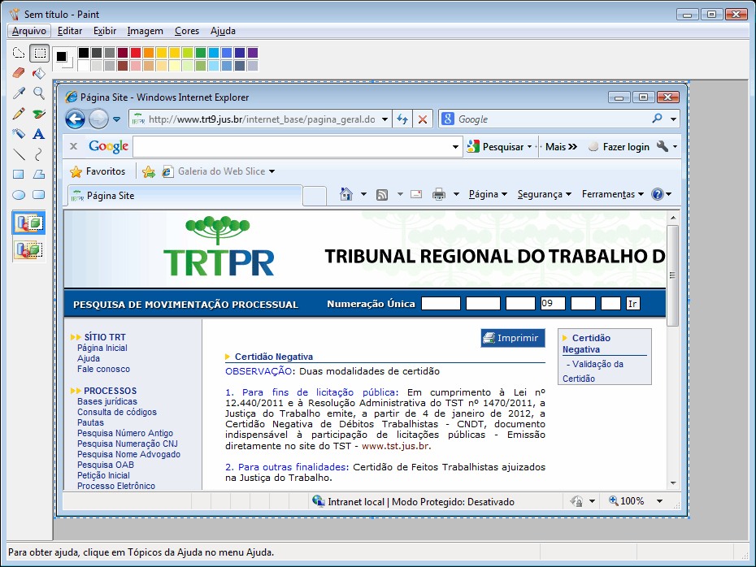756x567 pixels.
Task: Select the Free-Form Select tool in Paint
Action: 19,53
